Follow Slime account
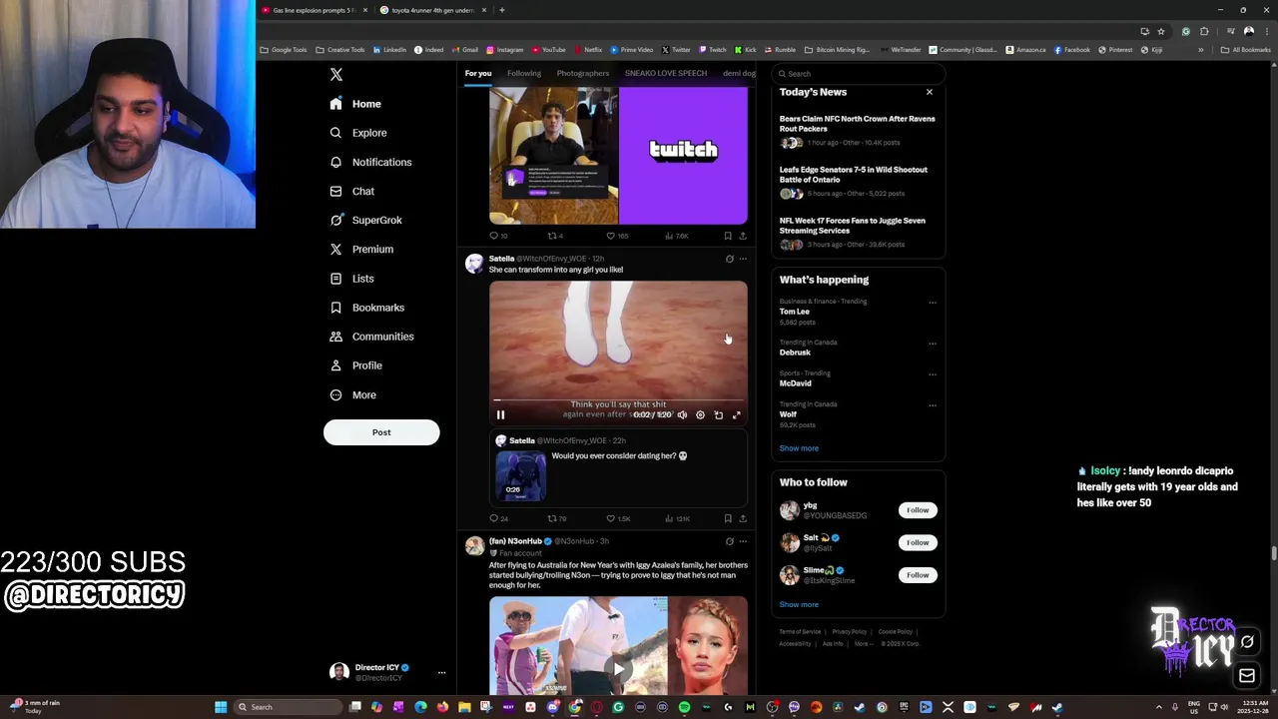This screenshot has width=1278, height=719. point(918,575)
